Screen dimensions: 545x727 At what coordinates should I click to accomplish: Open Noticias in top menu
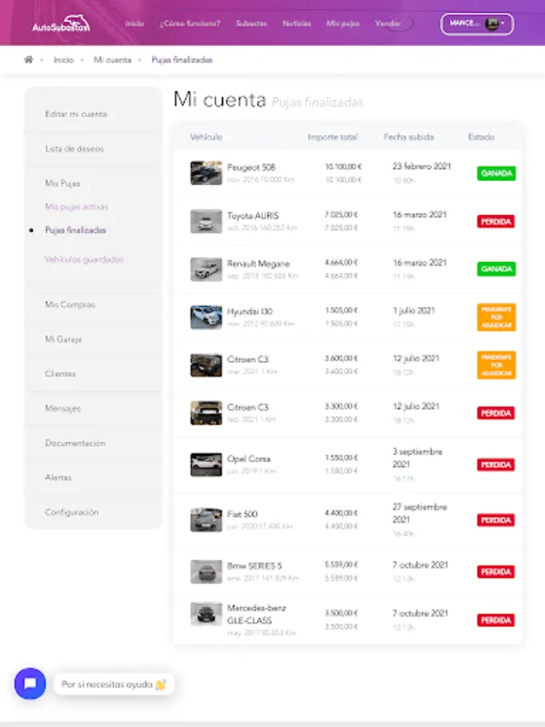click(x=296, y=23)
